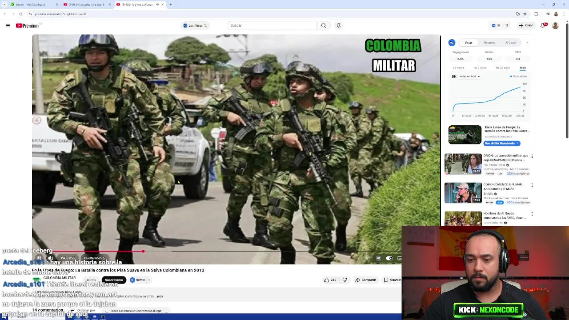The height and width of the screenshot is (320, 569).
Task: Open the Chrome three-dot menu
Action: tap(564, 14)
